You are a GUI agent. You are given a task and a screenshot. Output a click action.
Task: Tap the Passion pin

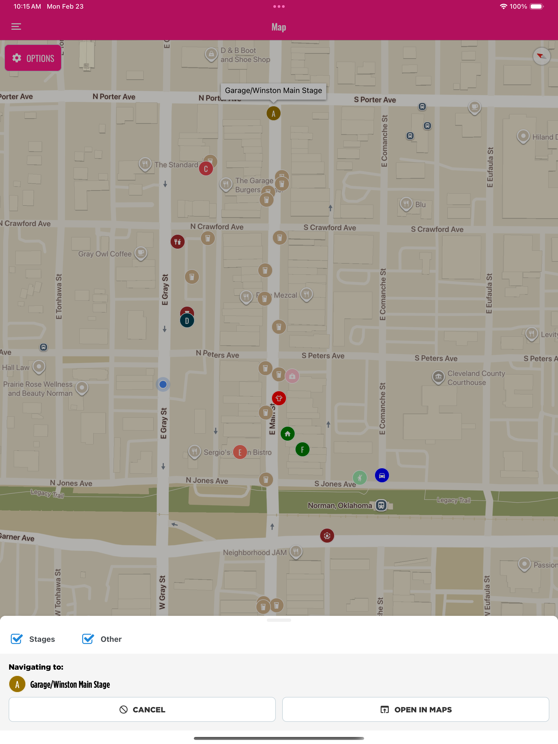(x=524, y=564)
